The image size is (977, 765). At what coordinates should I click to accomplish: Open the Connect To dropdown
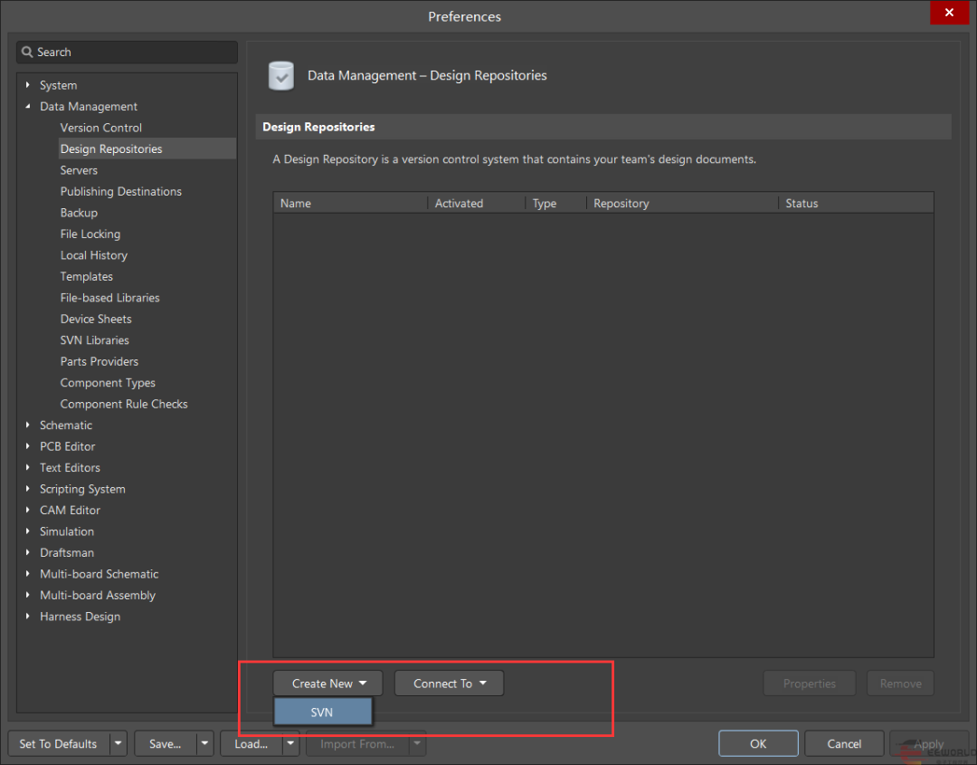[x=449, y=684]
